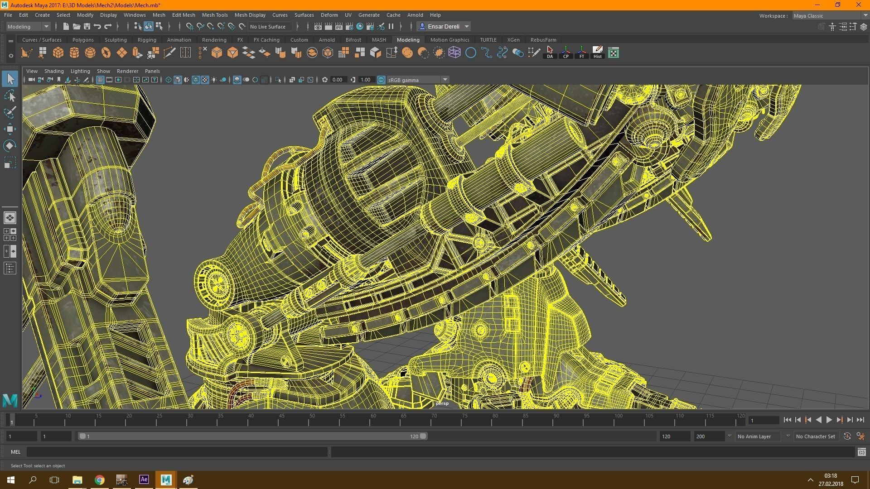Expand the sRGB gamma view transform dropdown
The image size is (870, 489).
click(x=445, y=80)
